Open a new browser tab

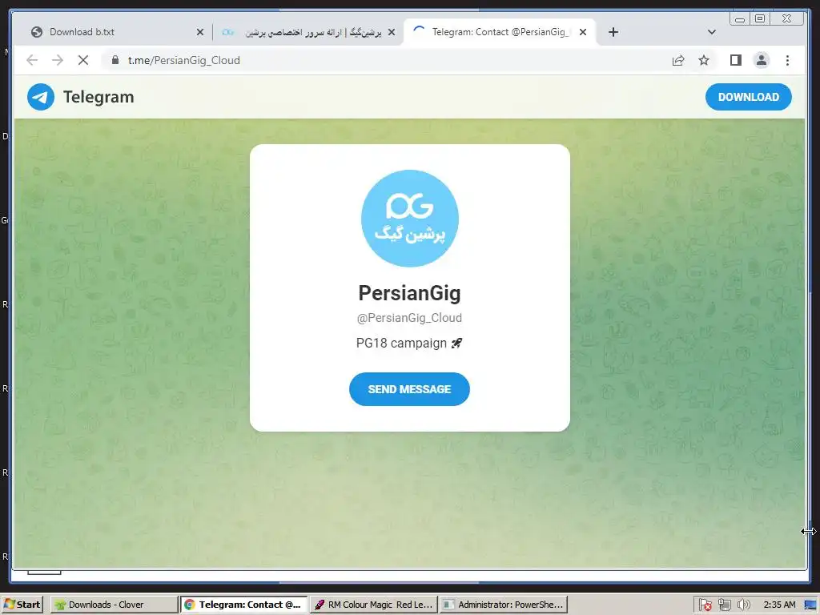(613, 32)
